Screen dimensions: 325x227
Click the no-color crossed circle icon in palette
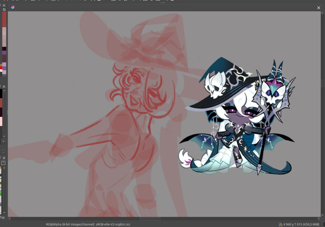click(x=4, y=9)
